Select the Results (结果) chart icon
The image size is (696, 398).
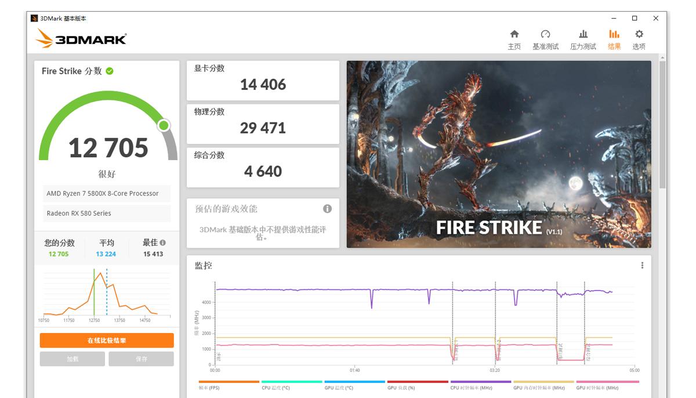coord(614,35)
